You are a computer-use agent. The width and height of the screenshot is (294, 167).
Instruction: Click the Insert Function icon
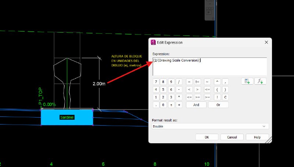[x=260, y=81]
